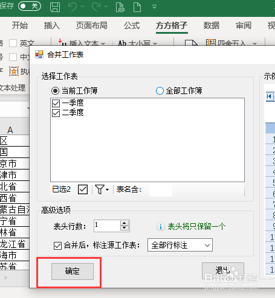Uncheck the 一季度 worksheet checkbox
Image resolution: width=275 pixels, height=298 pixels.
point(56,103)
